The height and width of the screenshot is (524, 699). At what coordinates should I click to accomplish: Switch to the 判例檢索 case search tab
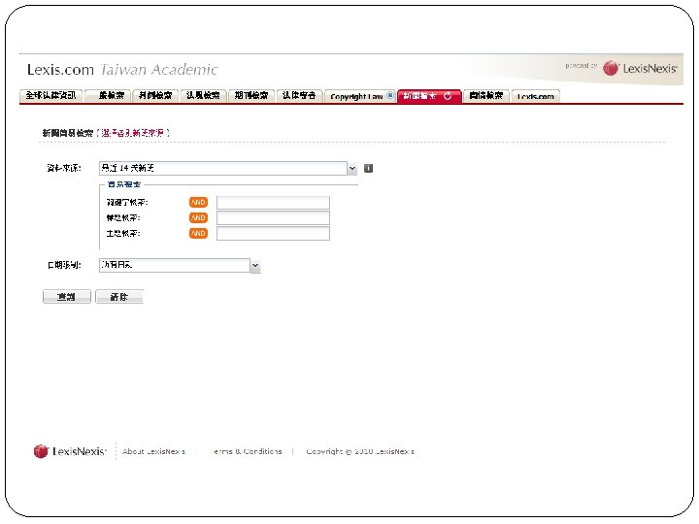coord(155,96)
